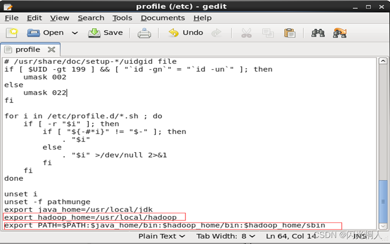
Task: Close the profile tab
Action: [x=51, y=50]
